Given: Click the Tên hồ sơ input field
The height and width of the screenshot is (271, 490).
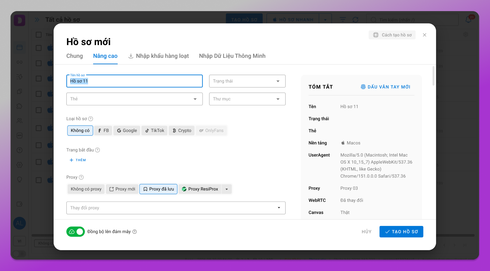Looking at the screenshot, I should [134, 81].
